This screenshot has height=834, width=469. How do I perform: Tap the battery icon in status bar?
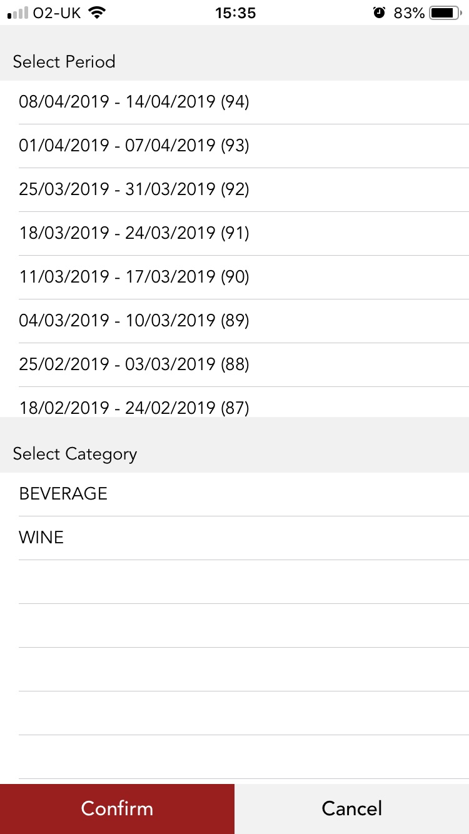click(445, 13)
